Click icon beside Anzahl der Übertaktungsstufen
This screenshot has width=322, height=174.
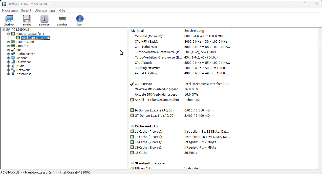pyautogui.click(x=132, y=100)
